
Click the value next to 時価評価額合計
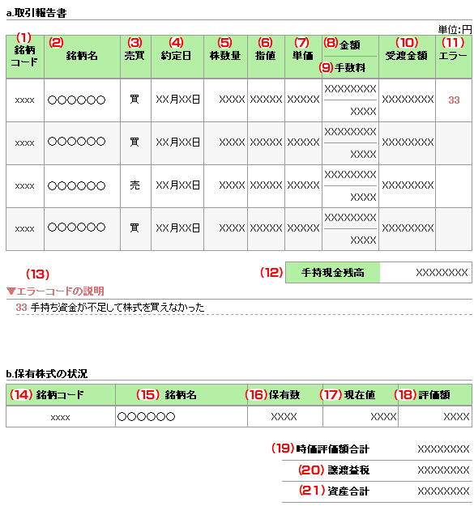click(443, 449)
